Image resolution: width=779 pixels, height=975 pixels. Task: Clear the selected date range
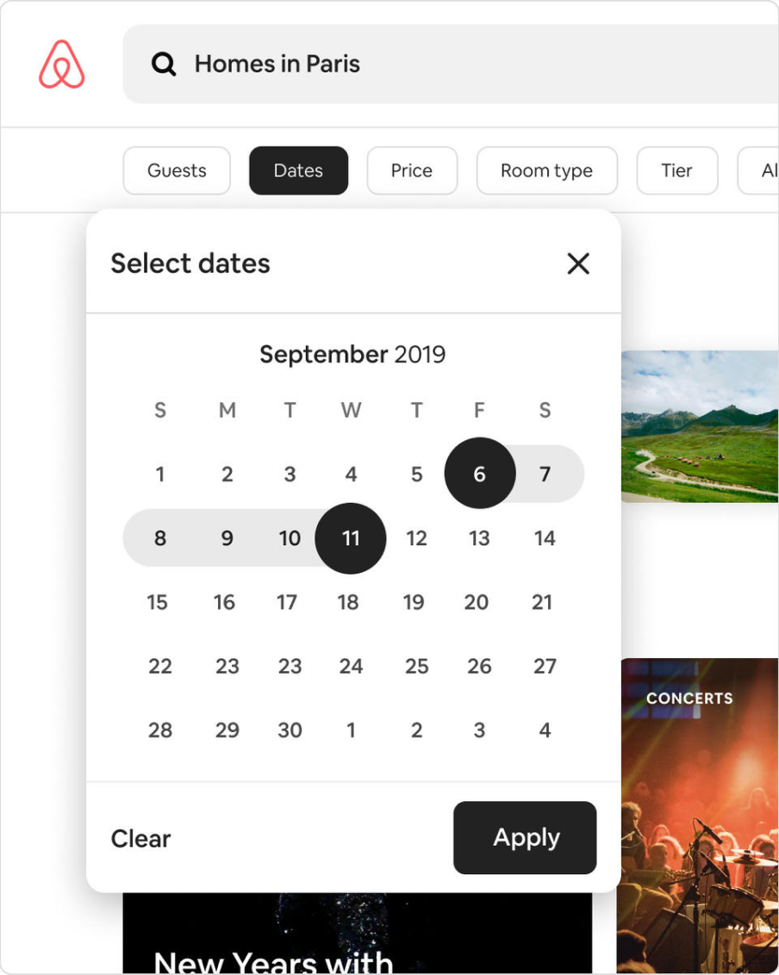pos(141,838)
